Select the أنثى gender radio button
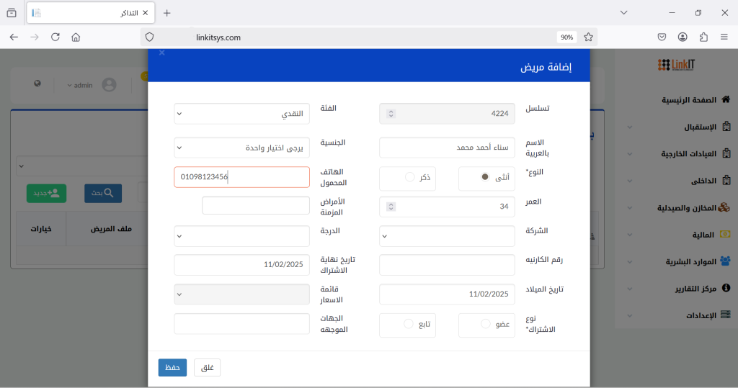The width and height of the screenshot is (738, 388). [x=485, y=177]
